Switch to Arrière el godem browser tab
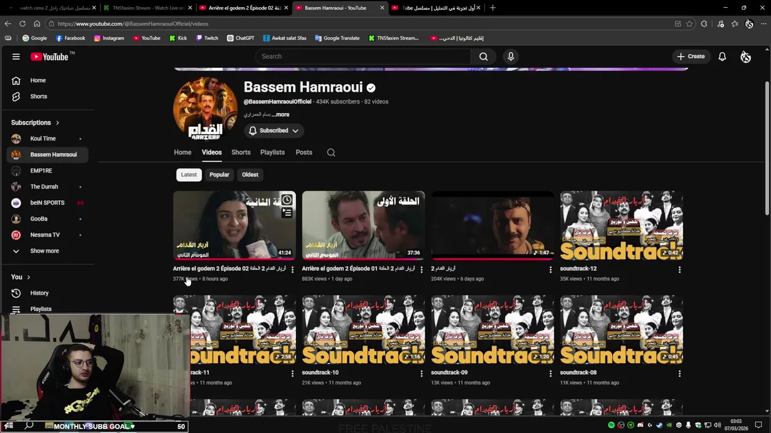The width and height of the screenshot is (771, 433). (243, 8)
